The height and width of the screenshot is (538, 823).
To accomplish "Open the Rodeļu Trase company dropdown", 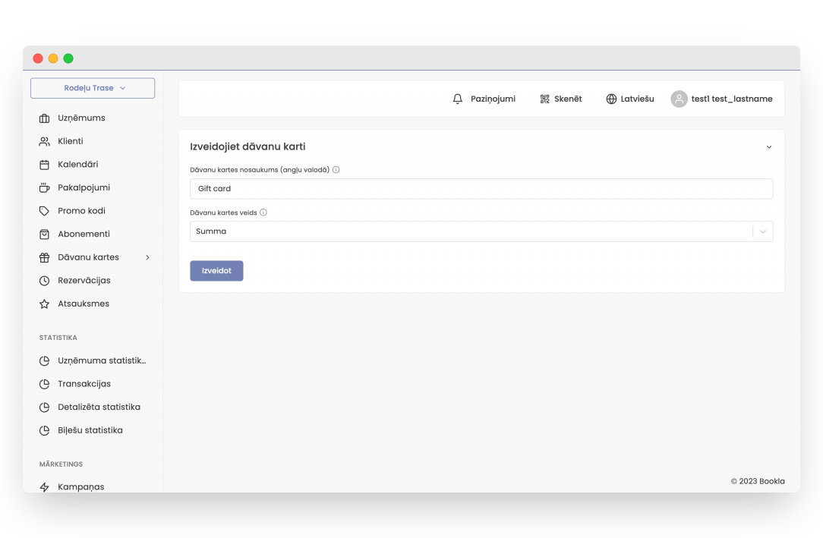I will click(x=93, y=88).
